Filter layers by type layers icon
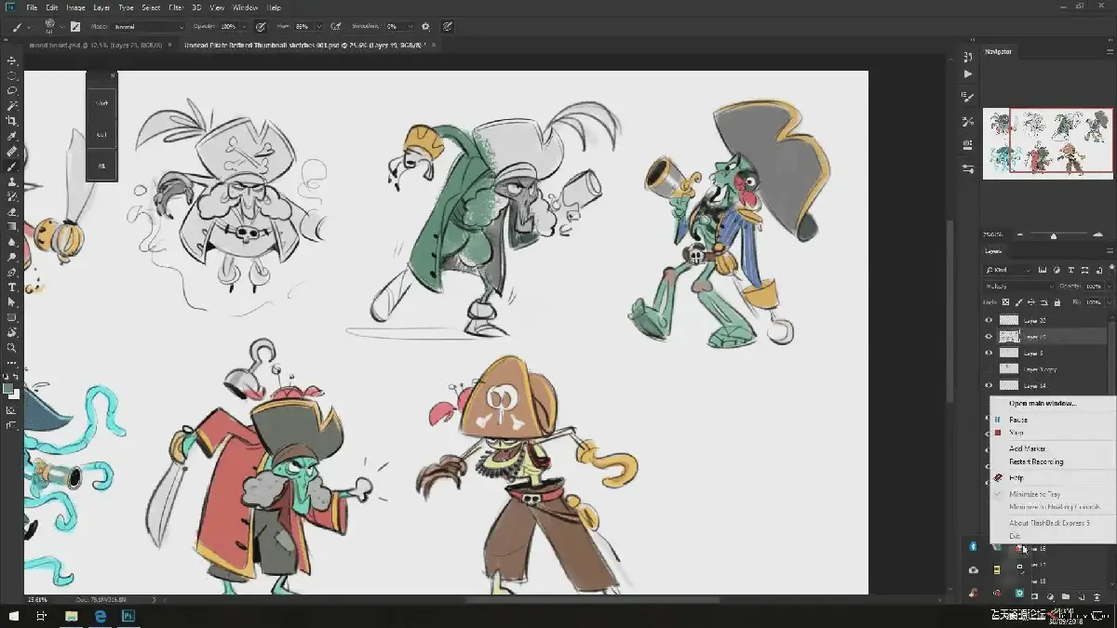1117x628 pixels. coord(1071,270)
